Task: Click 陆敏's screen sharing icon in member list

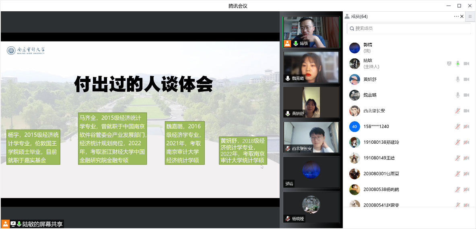Action: tap(449, 64)
